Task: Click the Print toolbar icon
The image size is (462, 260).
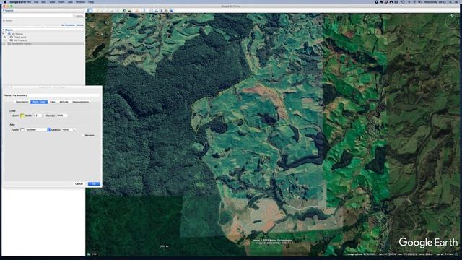Action: click(x=157, y=10)
